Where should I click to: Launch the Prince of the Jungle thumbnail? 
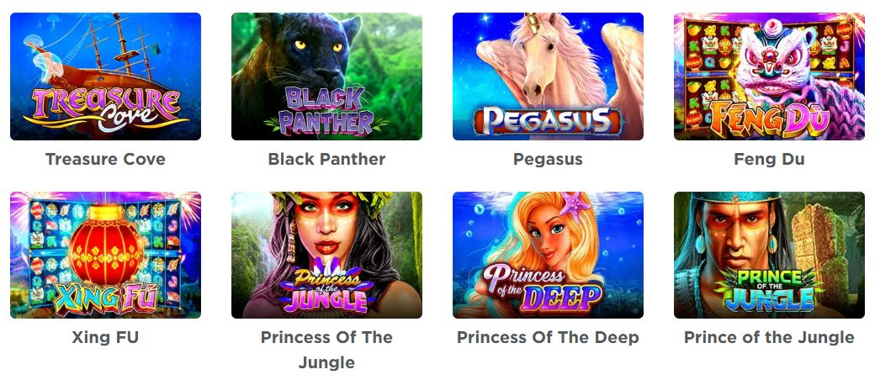[x=769, y=255]
